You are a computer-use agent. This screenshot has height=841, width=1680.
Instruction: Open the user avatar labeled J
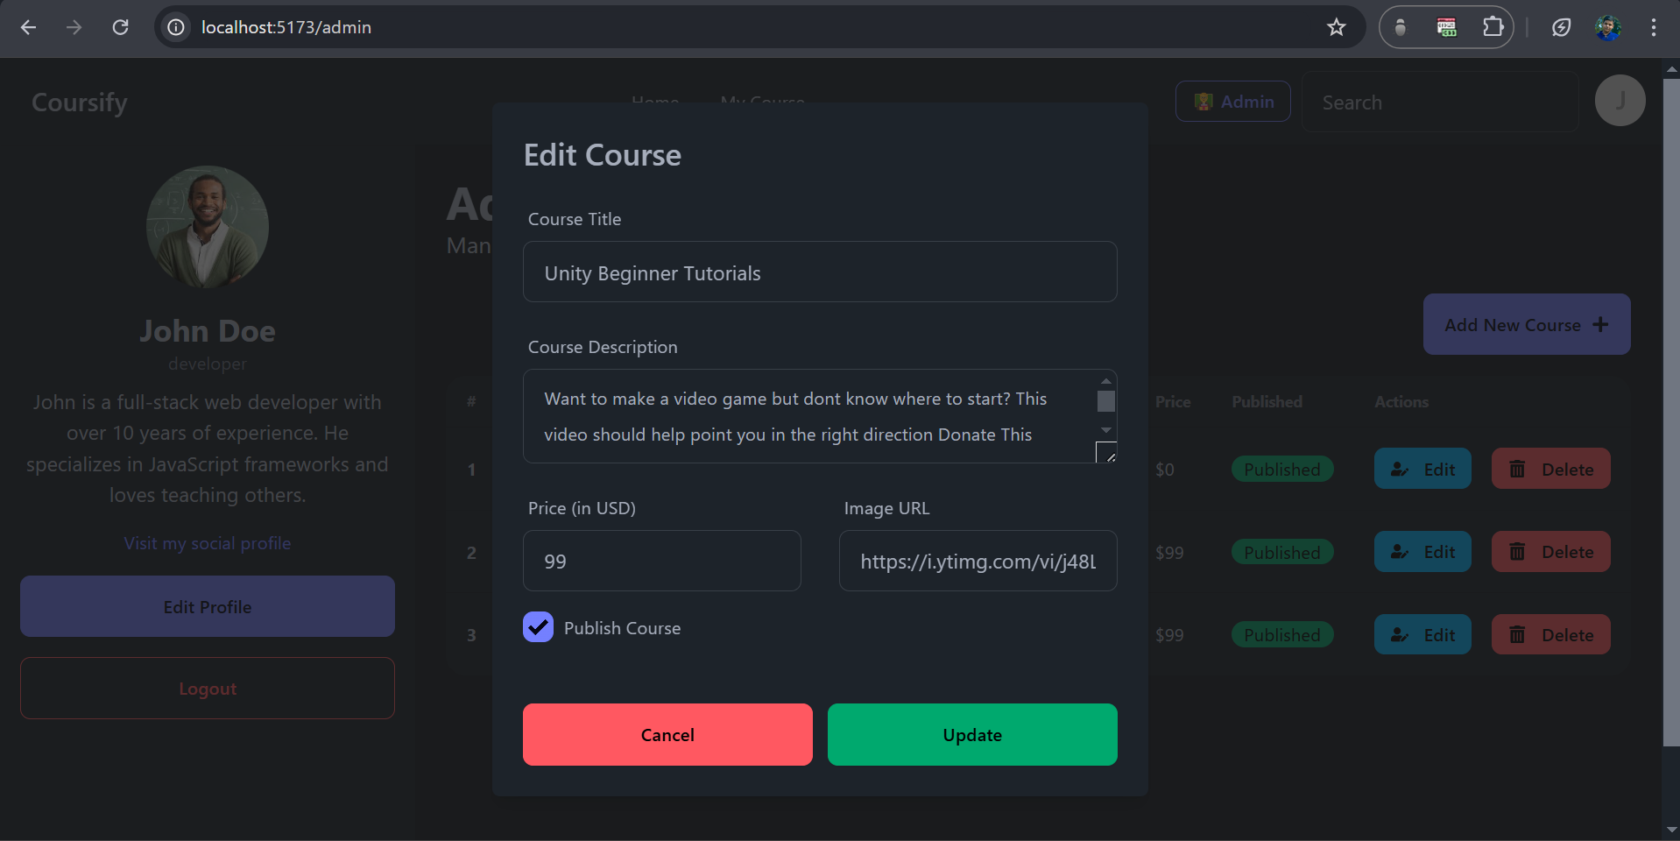click(1620, 101)
